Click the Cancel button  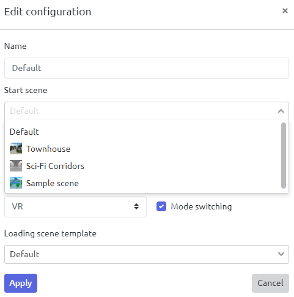click(270, 283)
